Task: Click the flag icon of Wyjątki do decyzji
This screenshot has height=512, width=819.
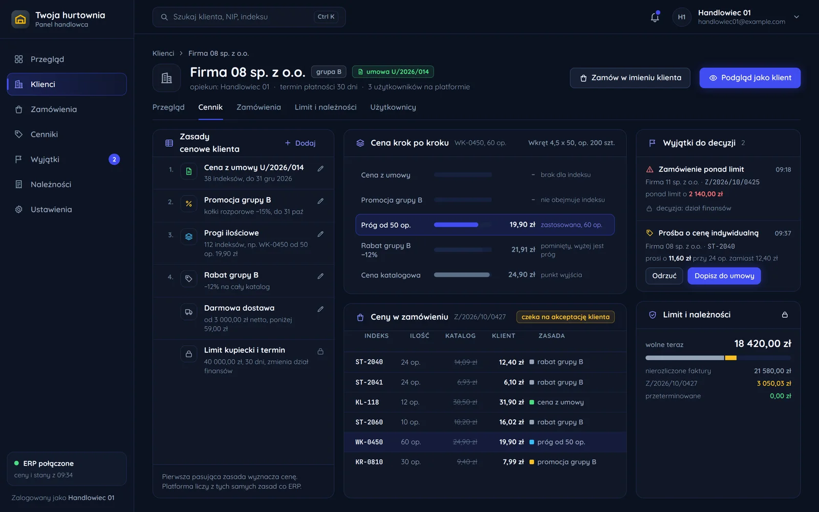Action: pyautogui.click(x=652, y=143)
